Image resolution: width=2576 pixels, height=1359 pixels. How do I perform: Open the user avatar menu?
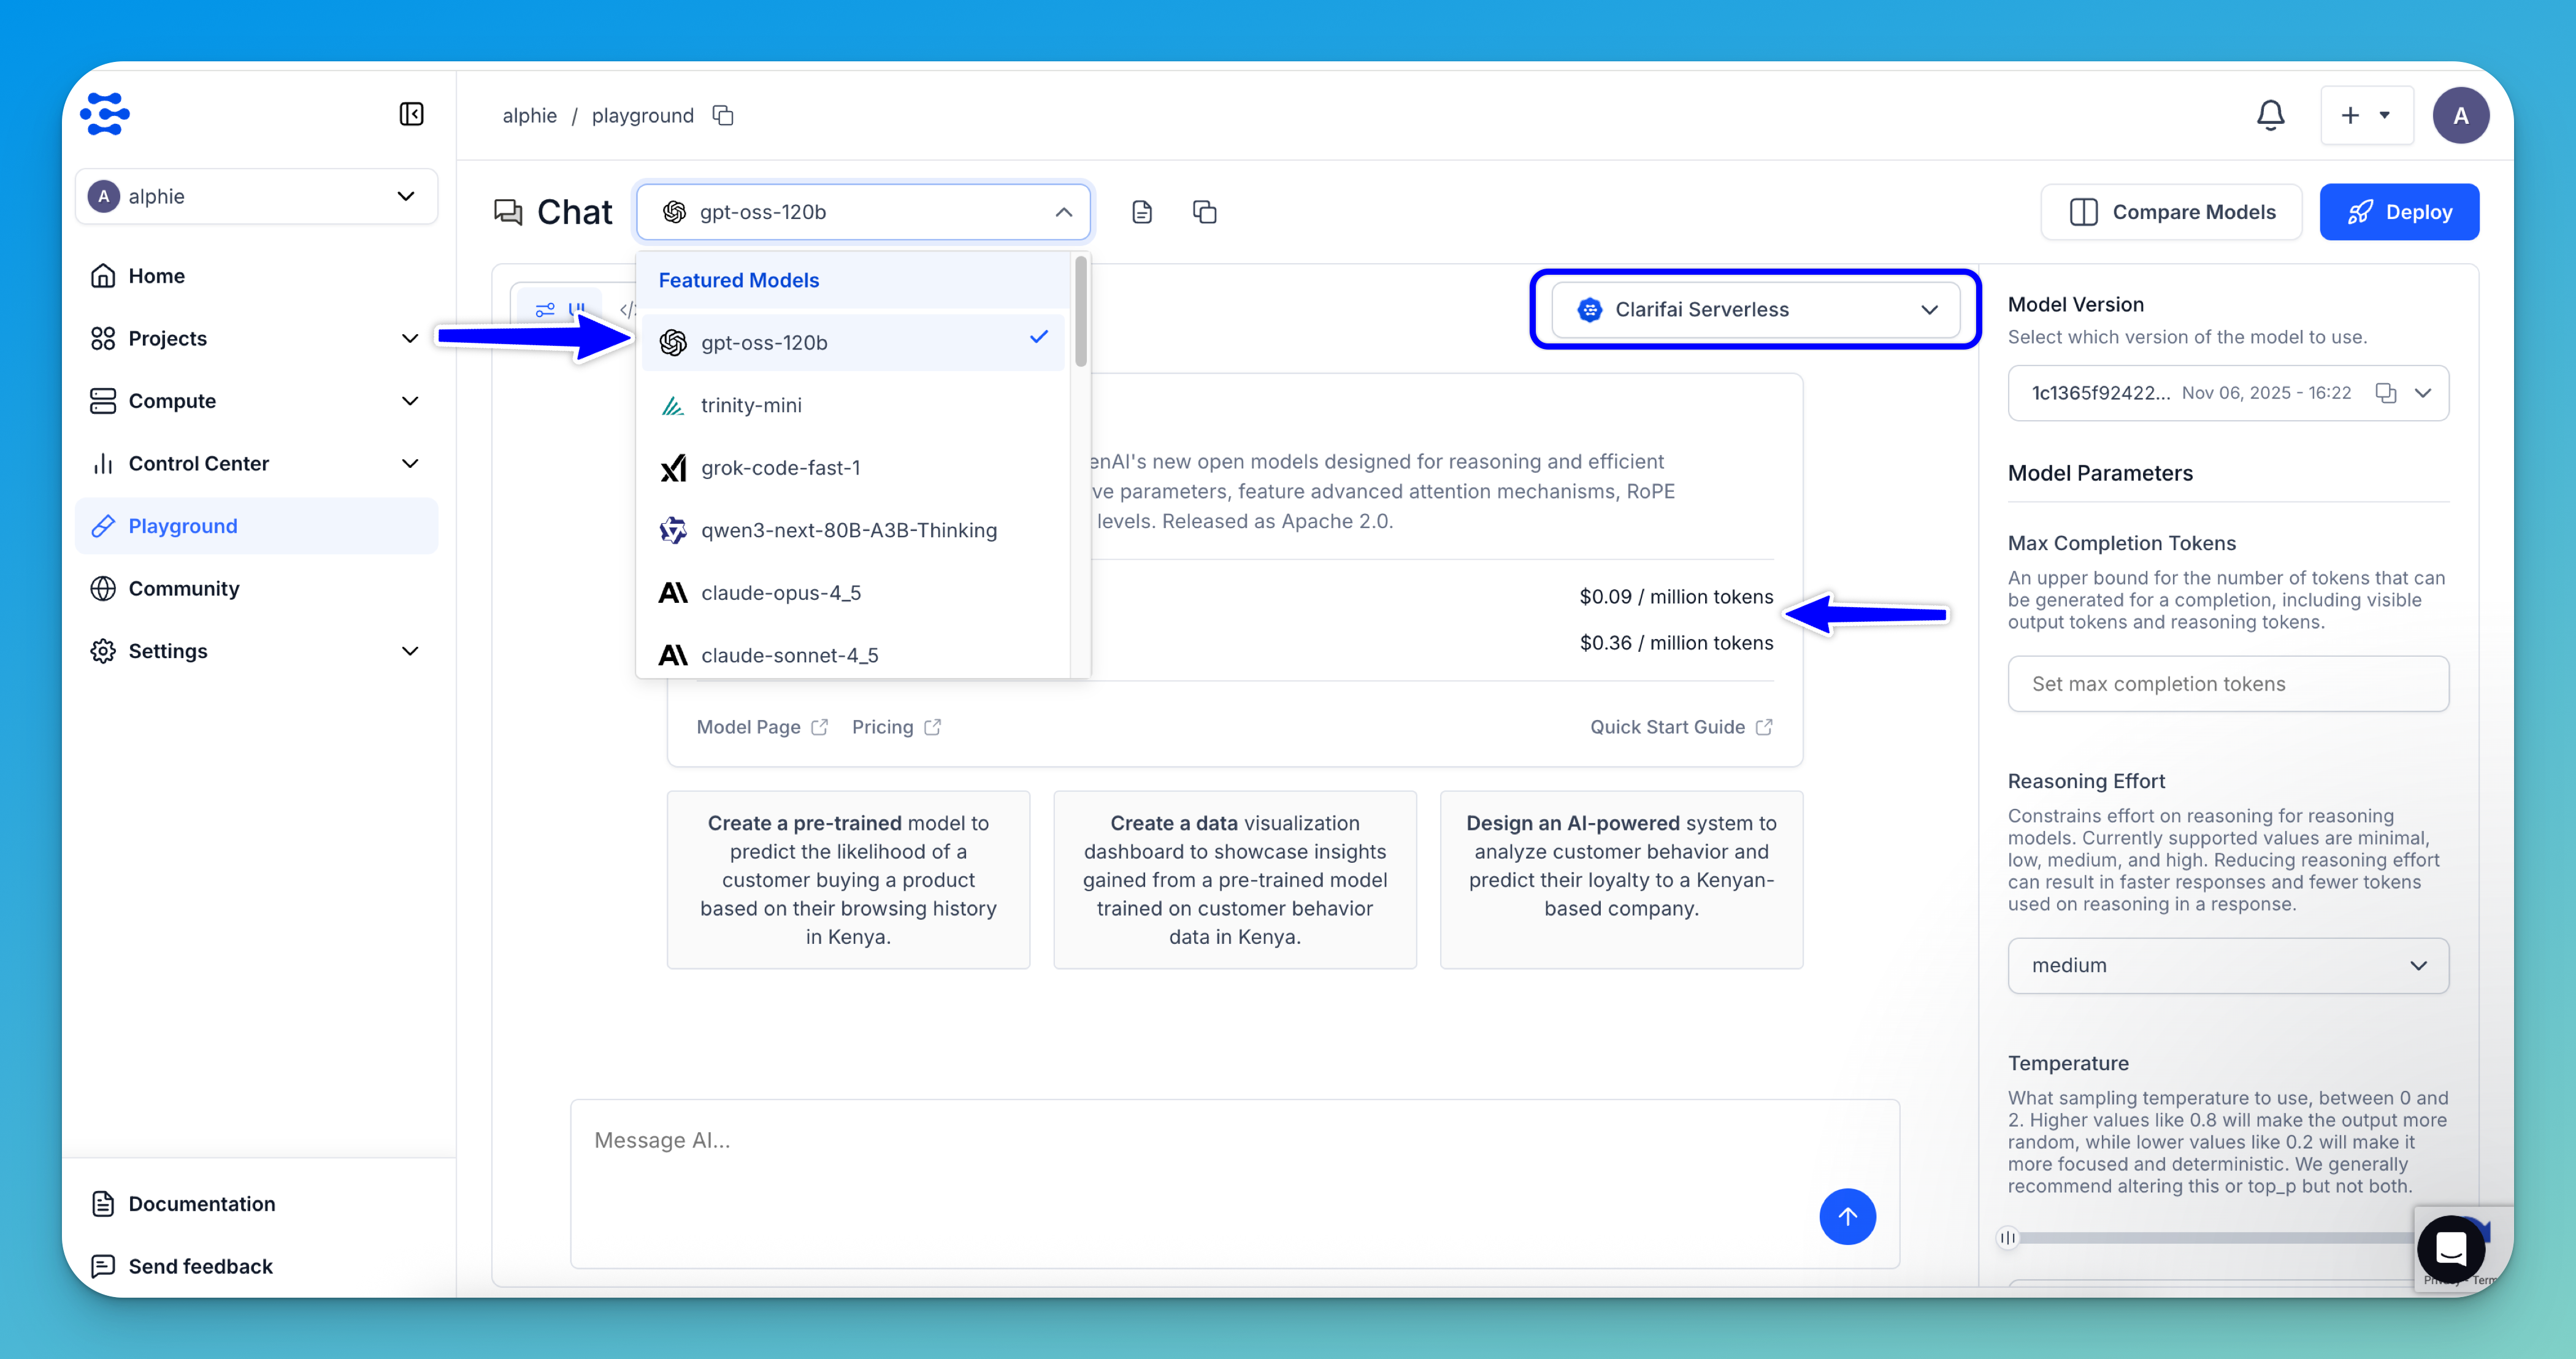pos(2461,115)
